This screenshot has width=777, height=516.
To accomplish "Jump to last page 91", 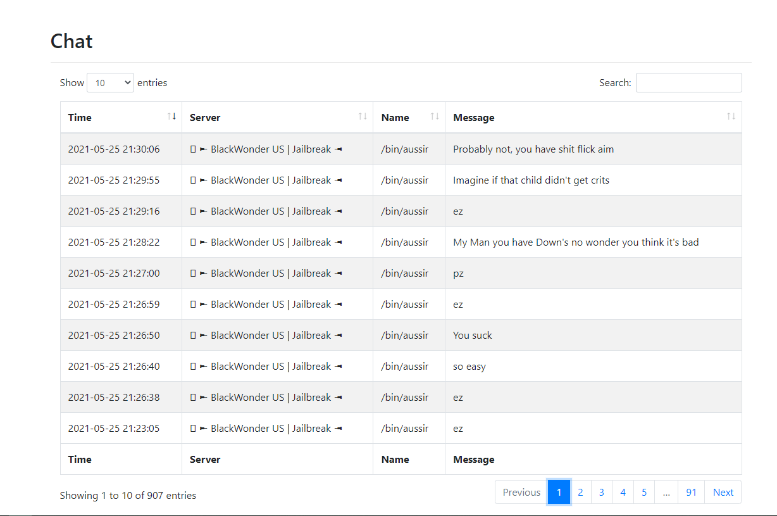I will tap(691, 492).
